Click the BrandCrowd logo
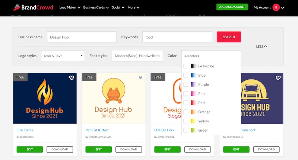The width and height of the screenshot is (298, 160). pos(33,7)
